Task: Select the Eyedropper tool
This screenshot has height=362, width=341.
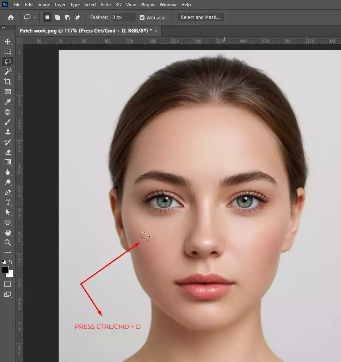Action: [8, 102]
